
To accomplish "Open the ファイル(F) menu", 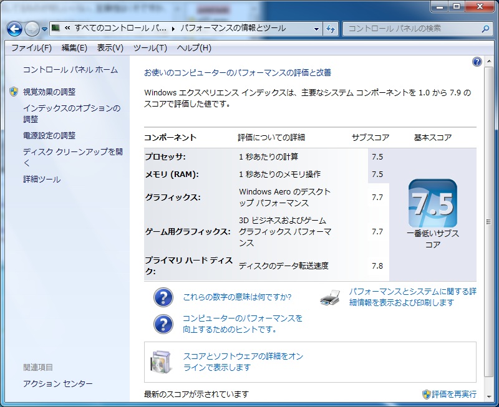I will pos(31,48).
